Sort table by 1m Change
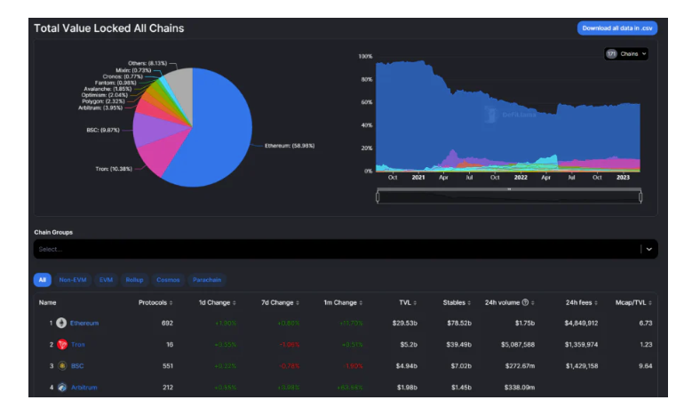692x416 pixels. (x=343, y=302)
